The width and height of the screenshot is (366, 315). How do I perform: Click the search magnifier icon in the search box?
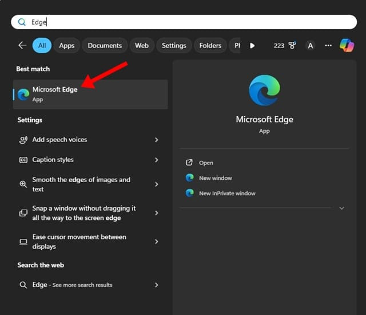pos(22,22)
